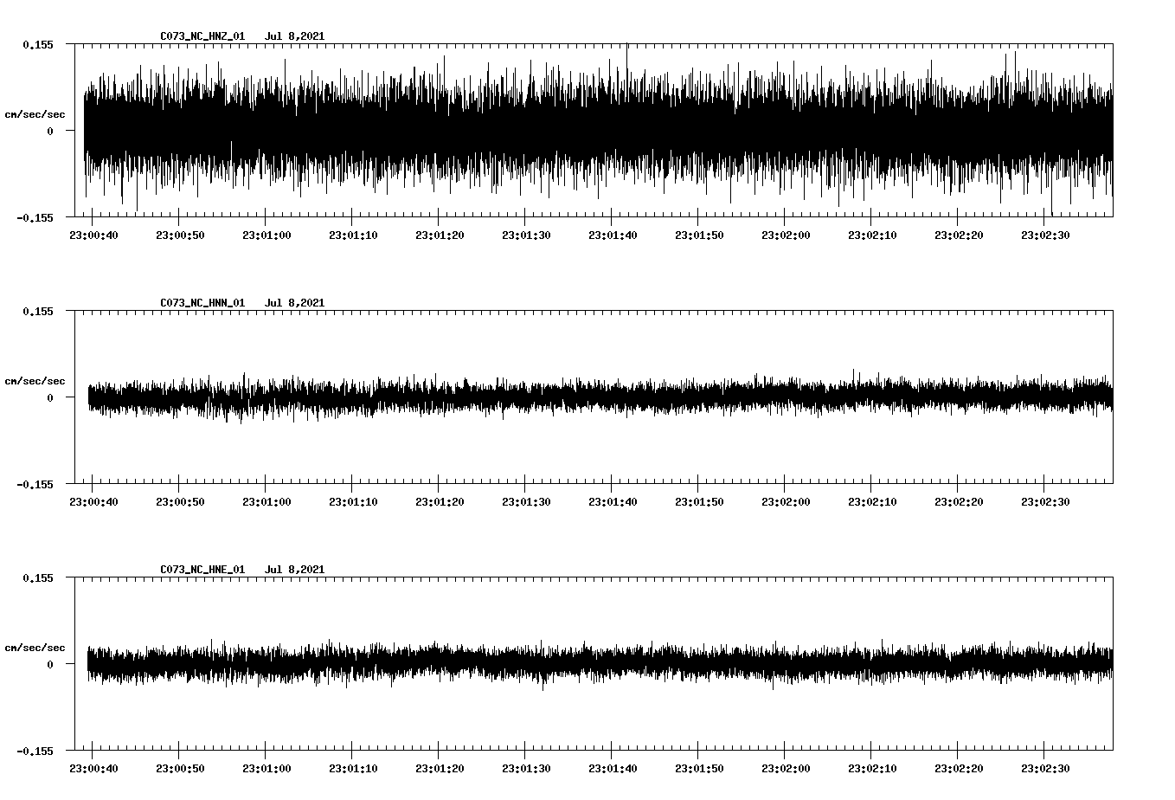This screenshot has height=800, width=1175.
Task: Click the 23:01:00 time label under HNZ plot
Action: (x=266, y=235)
